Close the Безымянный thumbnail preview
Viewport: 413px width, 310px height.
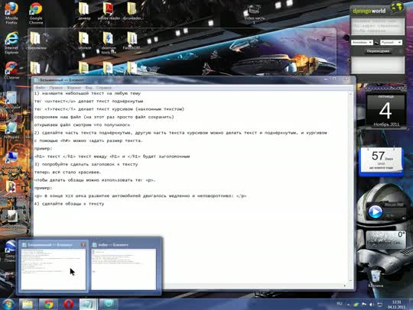83,245
